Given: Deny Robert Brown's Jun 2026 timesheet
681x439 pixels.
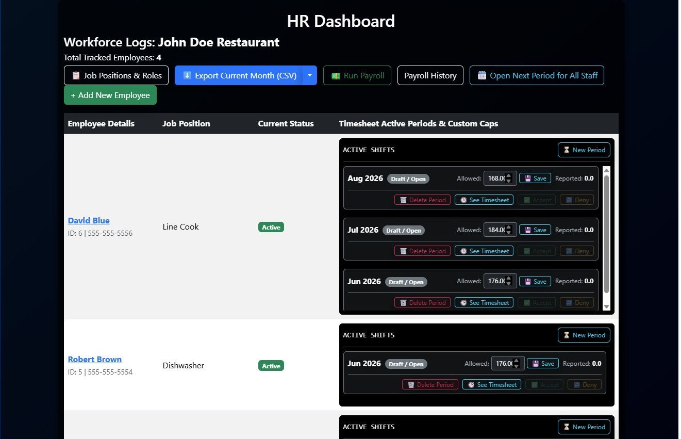Looking at the screenshot, I should coord(585,384).
